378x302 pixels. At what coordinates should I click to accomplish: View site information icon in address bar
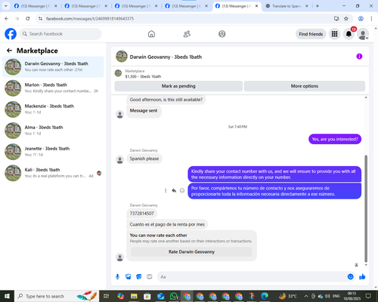(40, 19)
